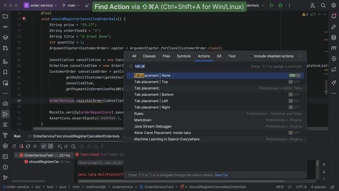
Task: Switch to Classes tab
Action: point(149,56)
